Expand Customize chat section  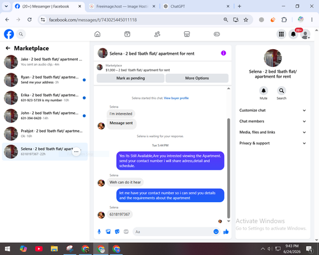pos(273,110)
